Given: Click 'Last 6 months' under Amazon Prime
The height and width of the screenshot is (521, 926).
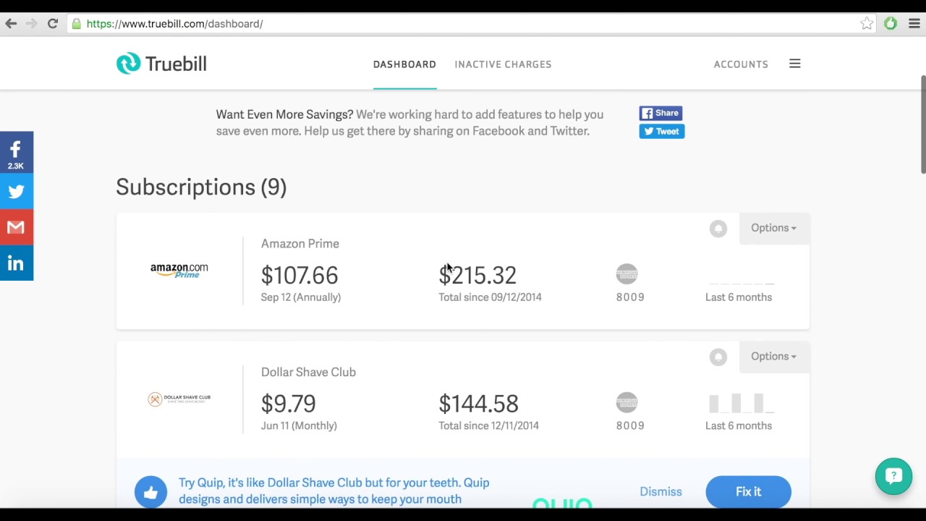Looking at the screenshot, I should tap(739, 297).
